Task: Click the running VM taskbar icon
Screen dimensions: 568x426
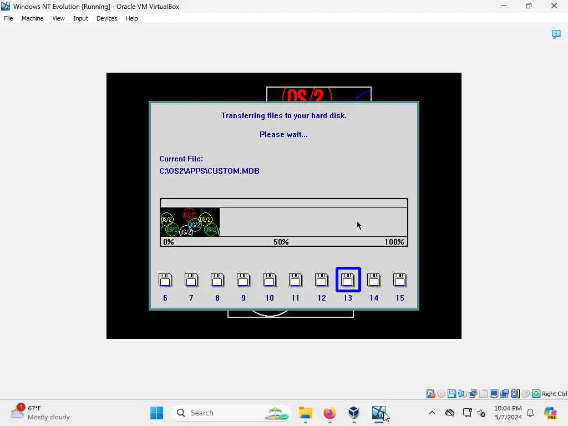Action: click(378, 413)
